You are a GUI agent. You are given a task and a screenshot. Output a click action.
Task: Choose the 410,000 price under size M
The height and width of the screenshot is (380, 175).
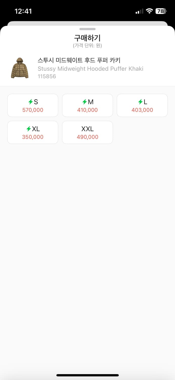(87, 110)
